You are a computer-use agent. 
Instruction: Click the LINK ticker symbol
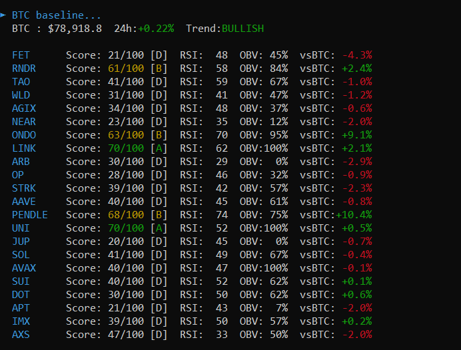click(24, 148)
